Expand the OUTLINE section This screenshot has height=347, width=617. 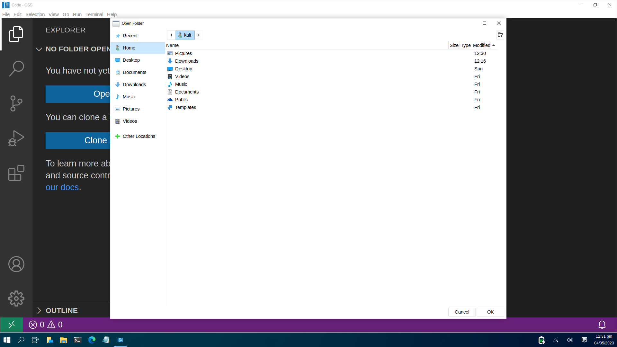(x=39, y=310)
